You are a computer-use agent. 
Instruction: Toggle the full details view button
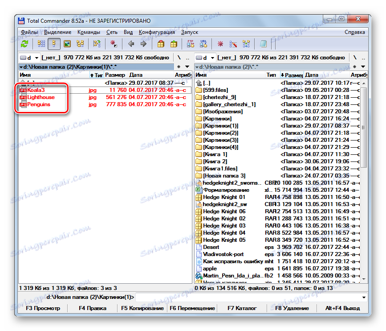54,44
